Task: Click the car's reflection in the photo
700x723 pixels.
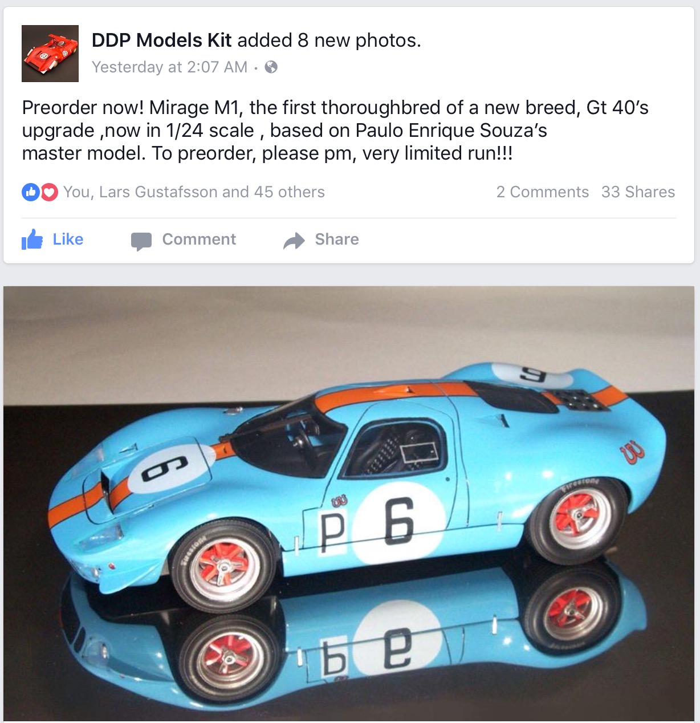Action: 365,644
